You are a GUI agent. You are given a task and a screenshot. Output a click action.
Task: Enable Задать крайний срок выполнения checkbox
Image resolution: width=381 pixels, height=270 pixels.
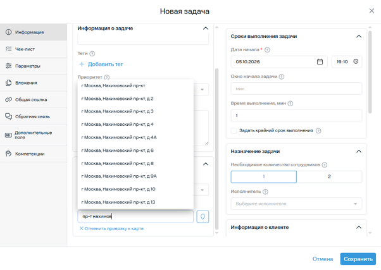[x=234, y=131]
